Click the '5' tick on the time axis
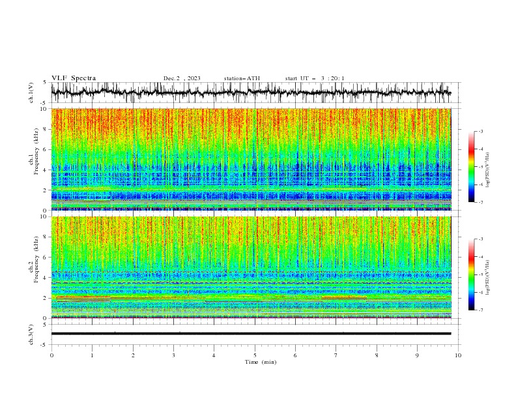The height and width of the screenshot is (399, 516). click(x=255, y=355)
